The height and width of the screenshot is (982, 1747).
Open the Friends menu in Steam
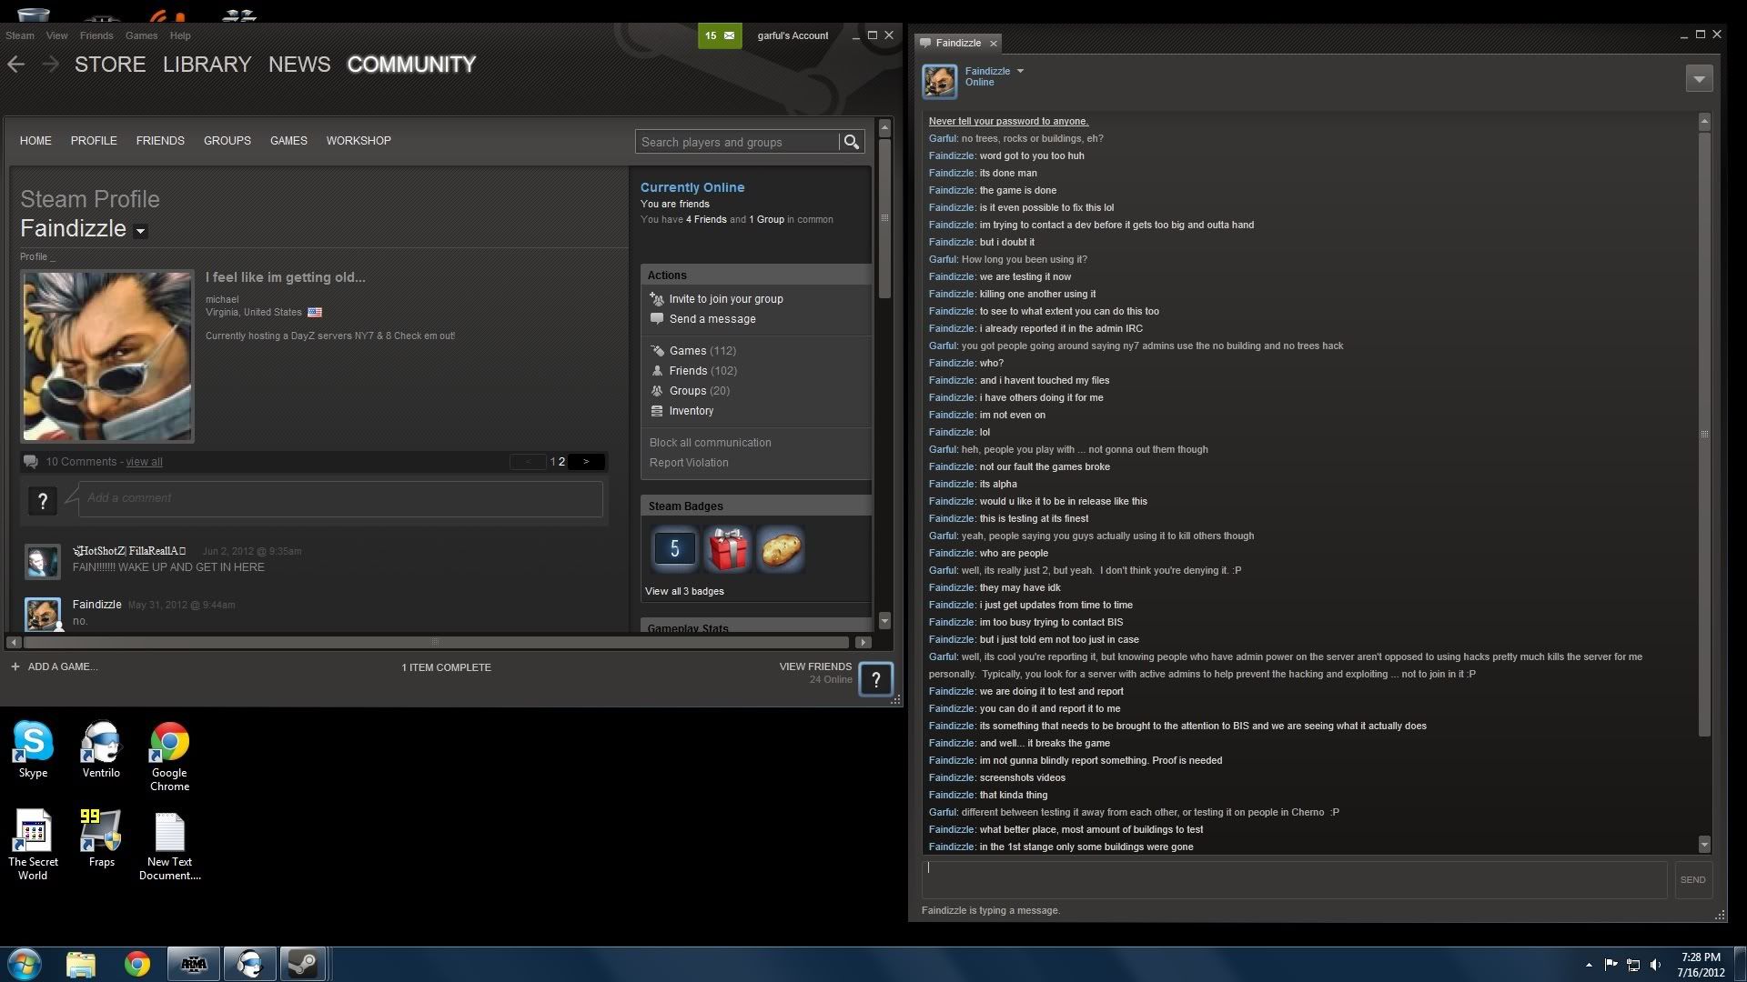[x=96, y=35]
